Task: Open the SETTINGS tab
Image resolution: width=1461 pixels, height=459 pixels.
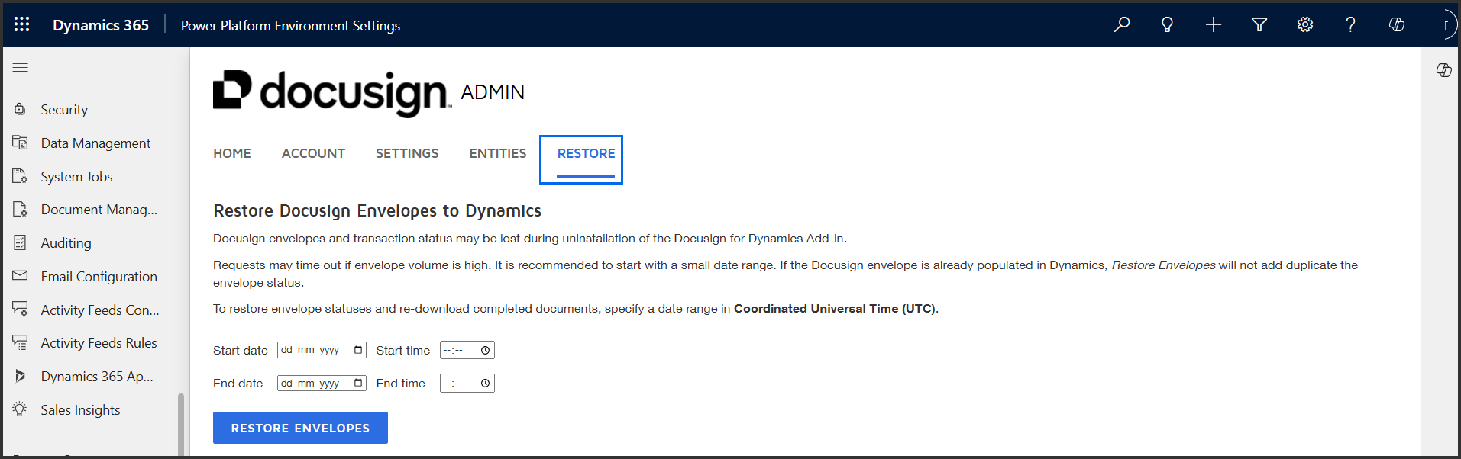Action: [407, 153]
